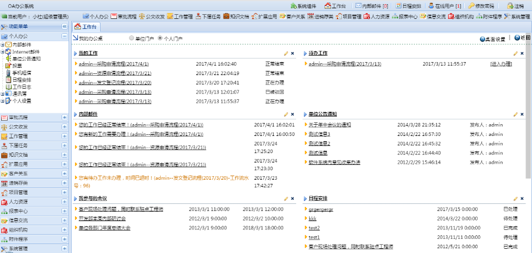
Task: Open admin--采购申请流程(2017/4/1) work item
Action: click(x=113, y=64)
